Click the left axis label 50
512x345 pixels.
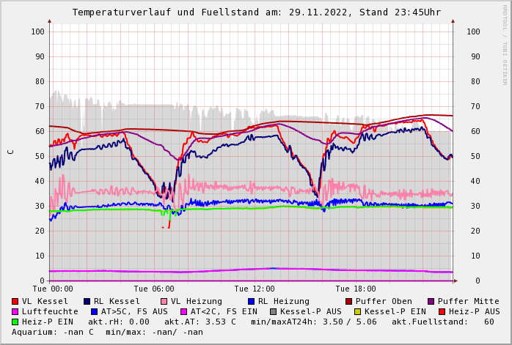pyautogui.click(x=40, y=156)
